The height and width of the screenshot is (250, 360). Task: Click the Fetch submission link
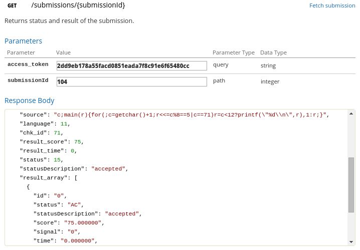coord(332,5)
